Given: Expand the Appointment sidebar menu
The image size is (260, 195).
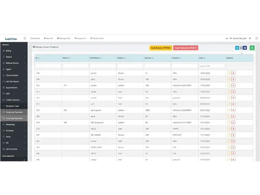Looking at the screenshot, I should pos(14,87).
